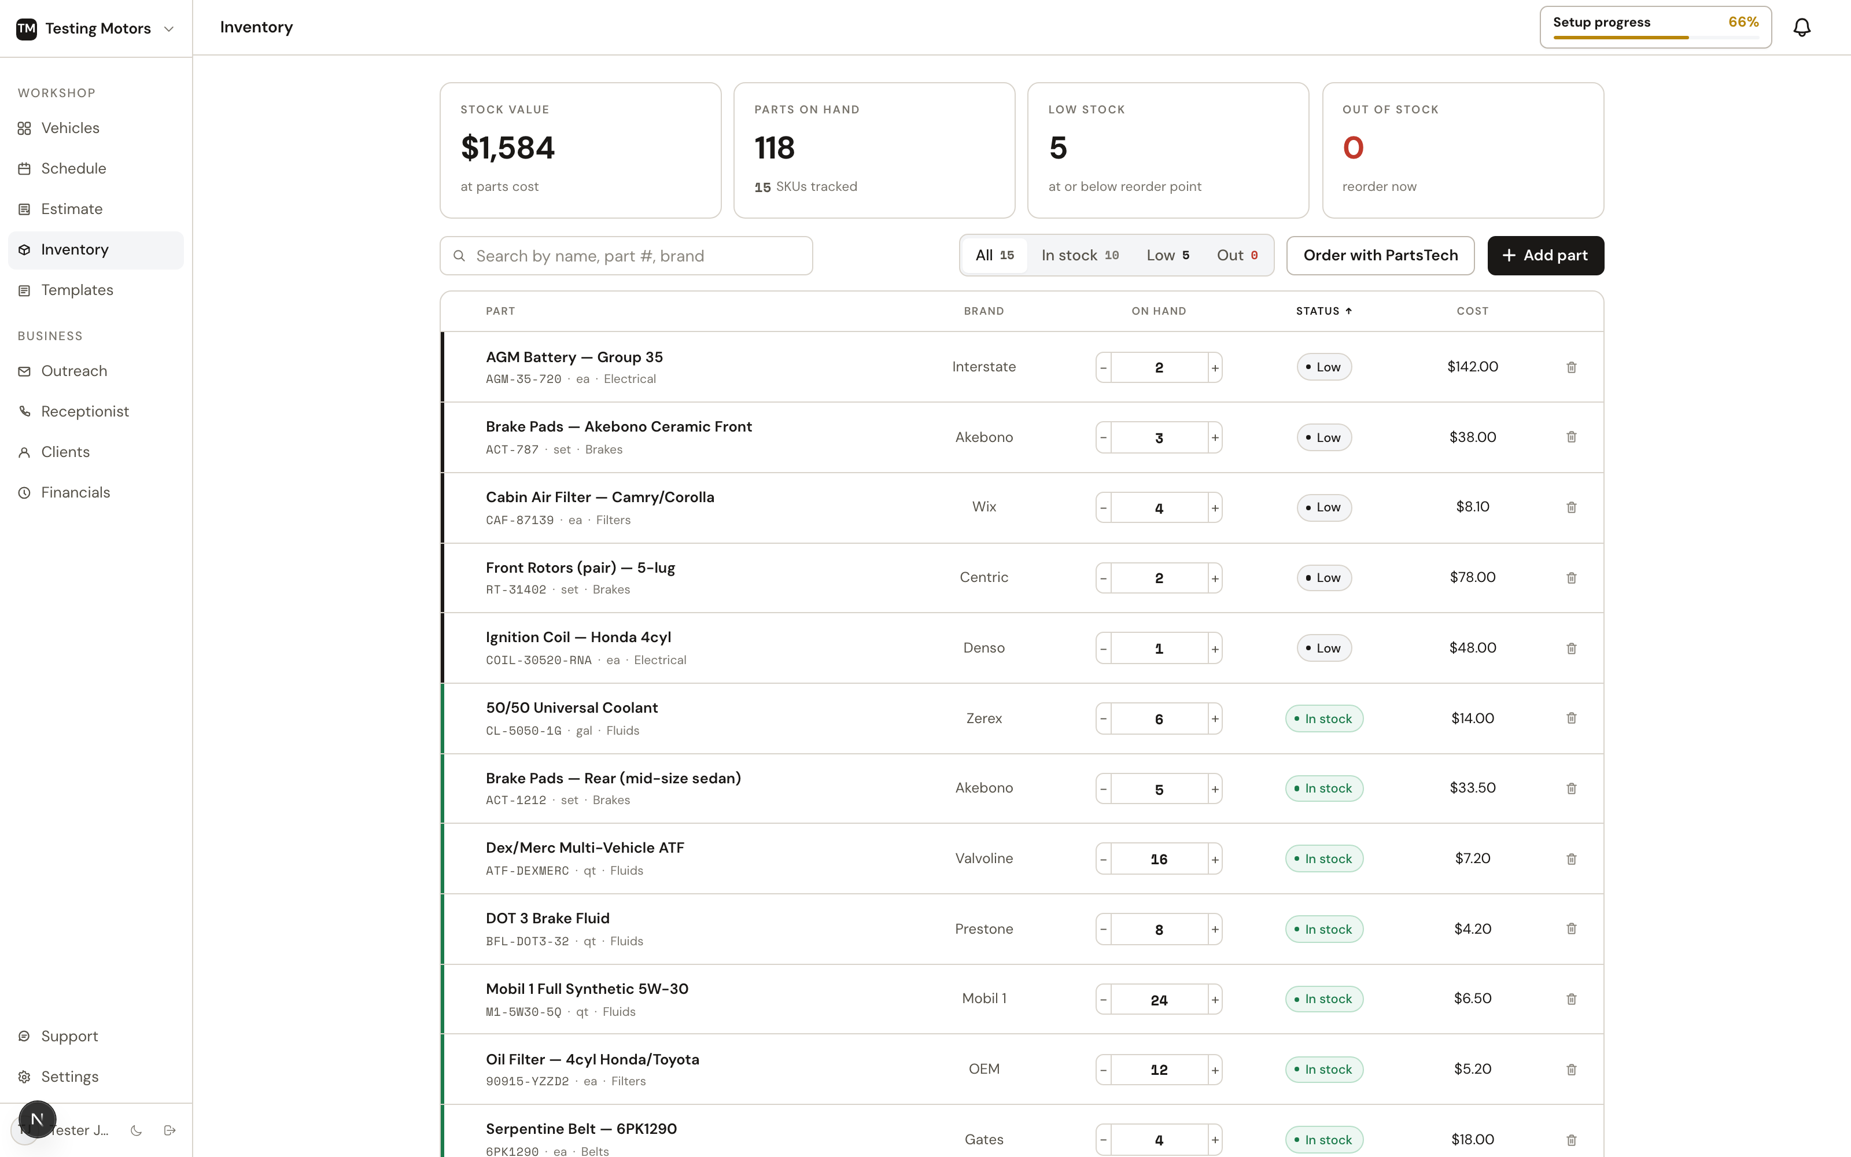Delete the Cabin Air Filter row

tap(1571, 507)
